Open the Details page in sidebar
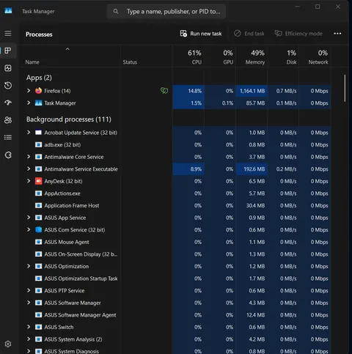 tap(8, 137)
